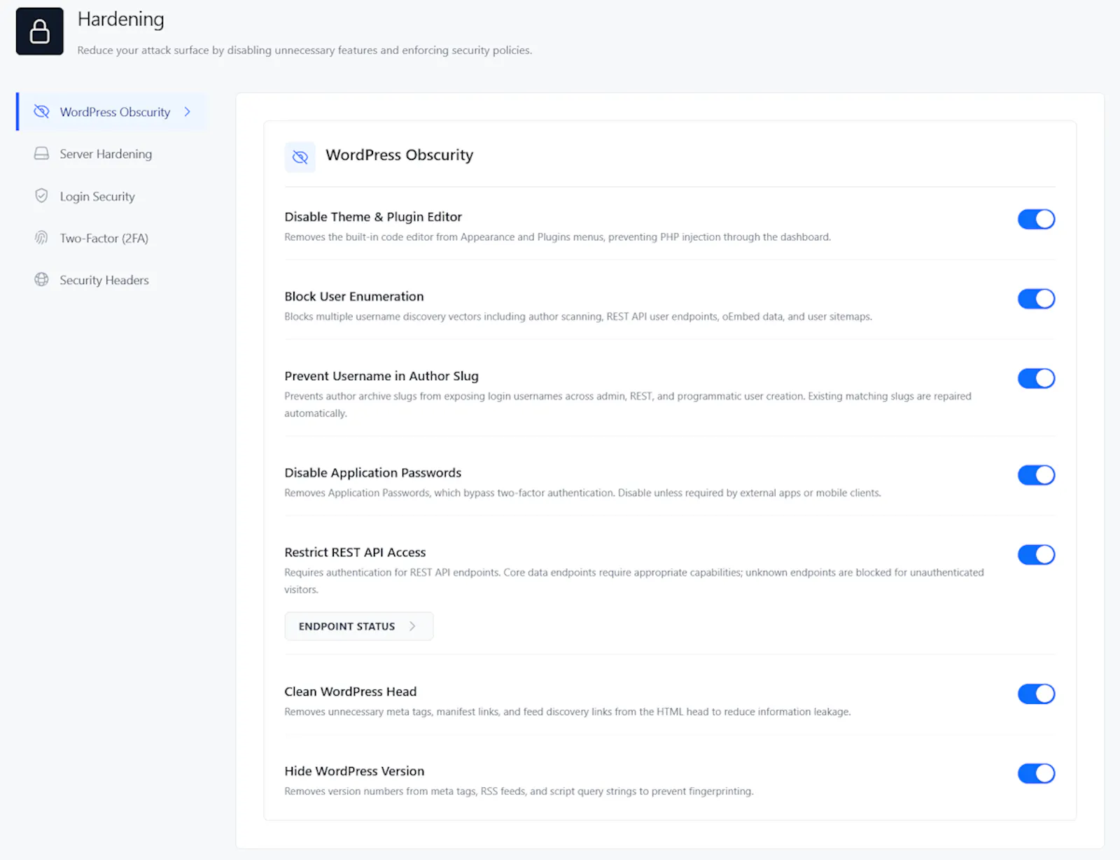
Task: Click the chevron next to WordPress Obscurity in sidebar
Action: [187, 112]
